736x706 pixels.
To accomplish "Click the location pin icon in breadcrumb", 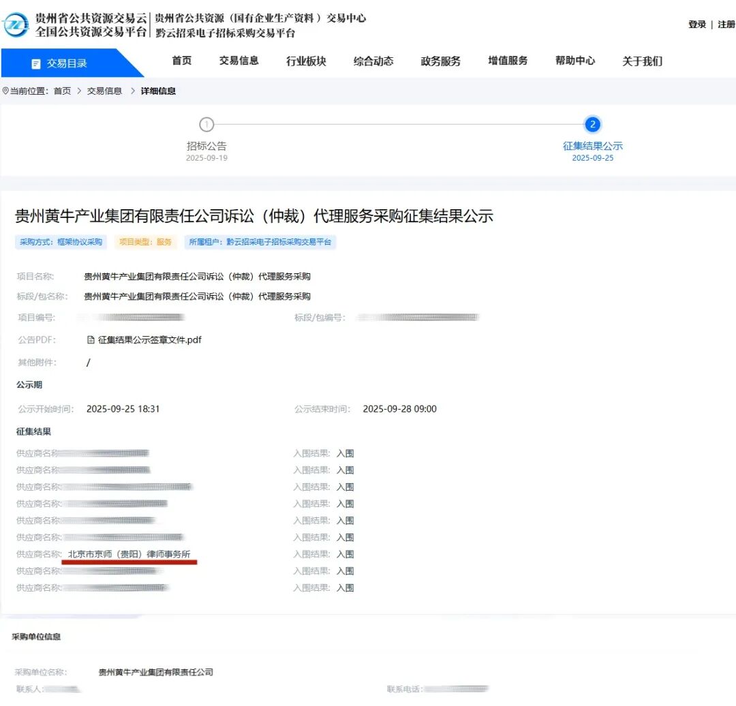I will coord(5,91).
